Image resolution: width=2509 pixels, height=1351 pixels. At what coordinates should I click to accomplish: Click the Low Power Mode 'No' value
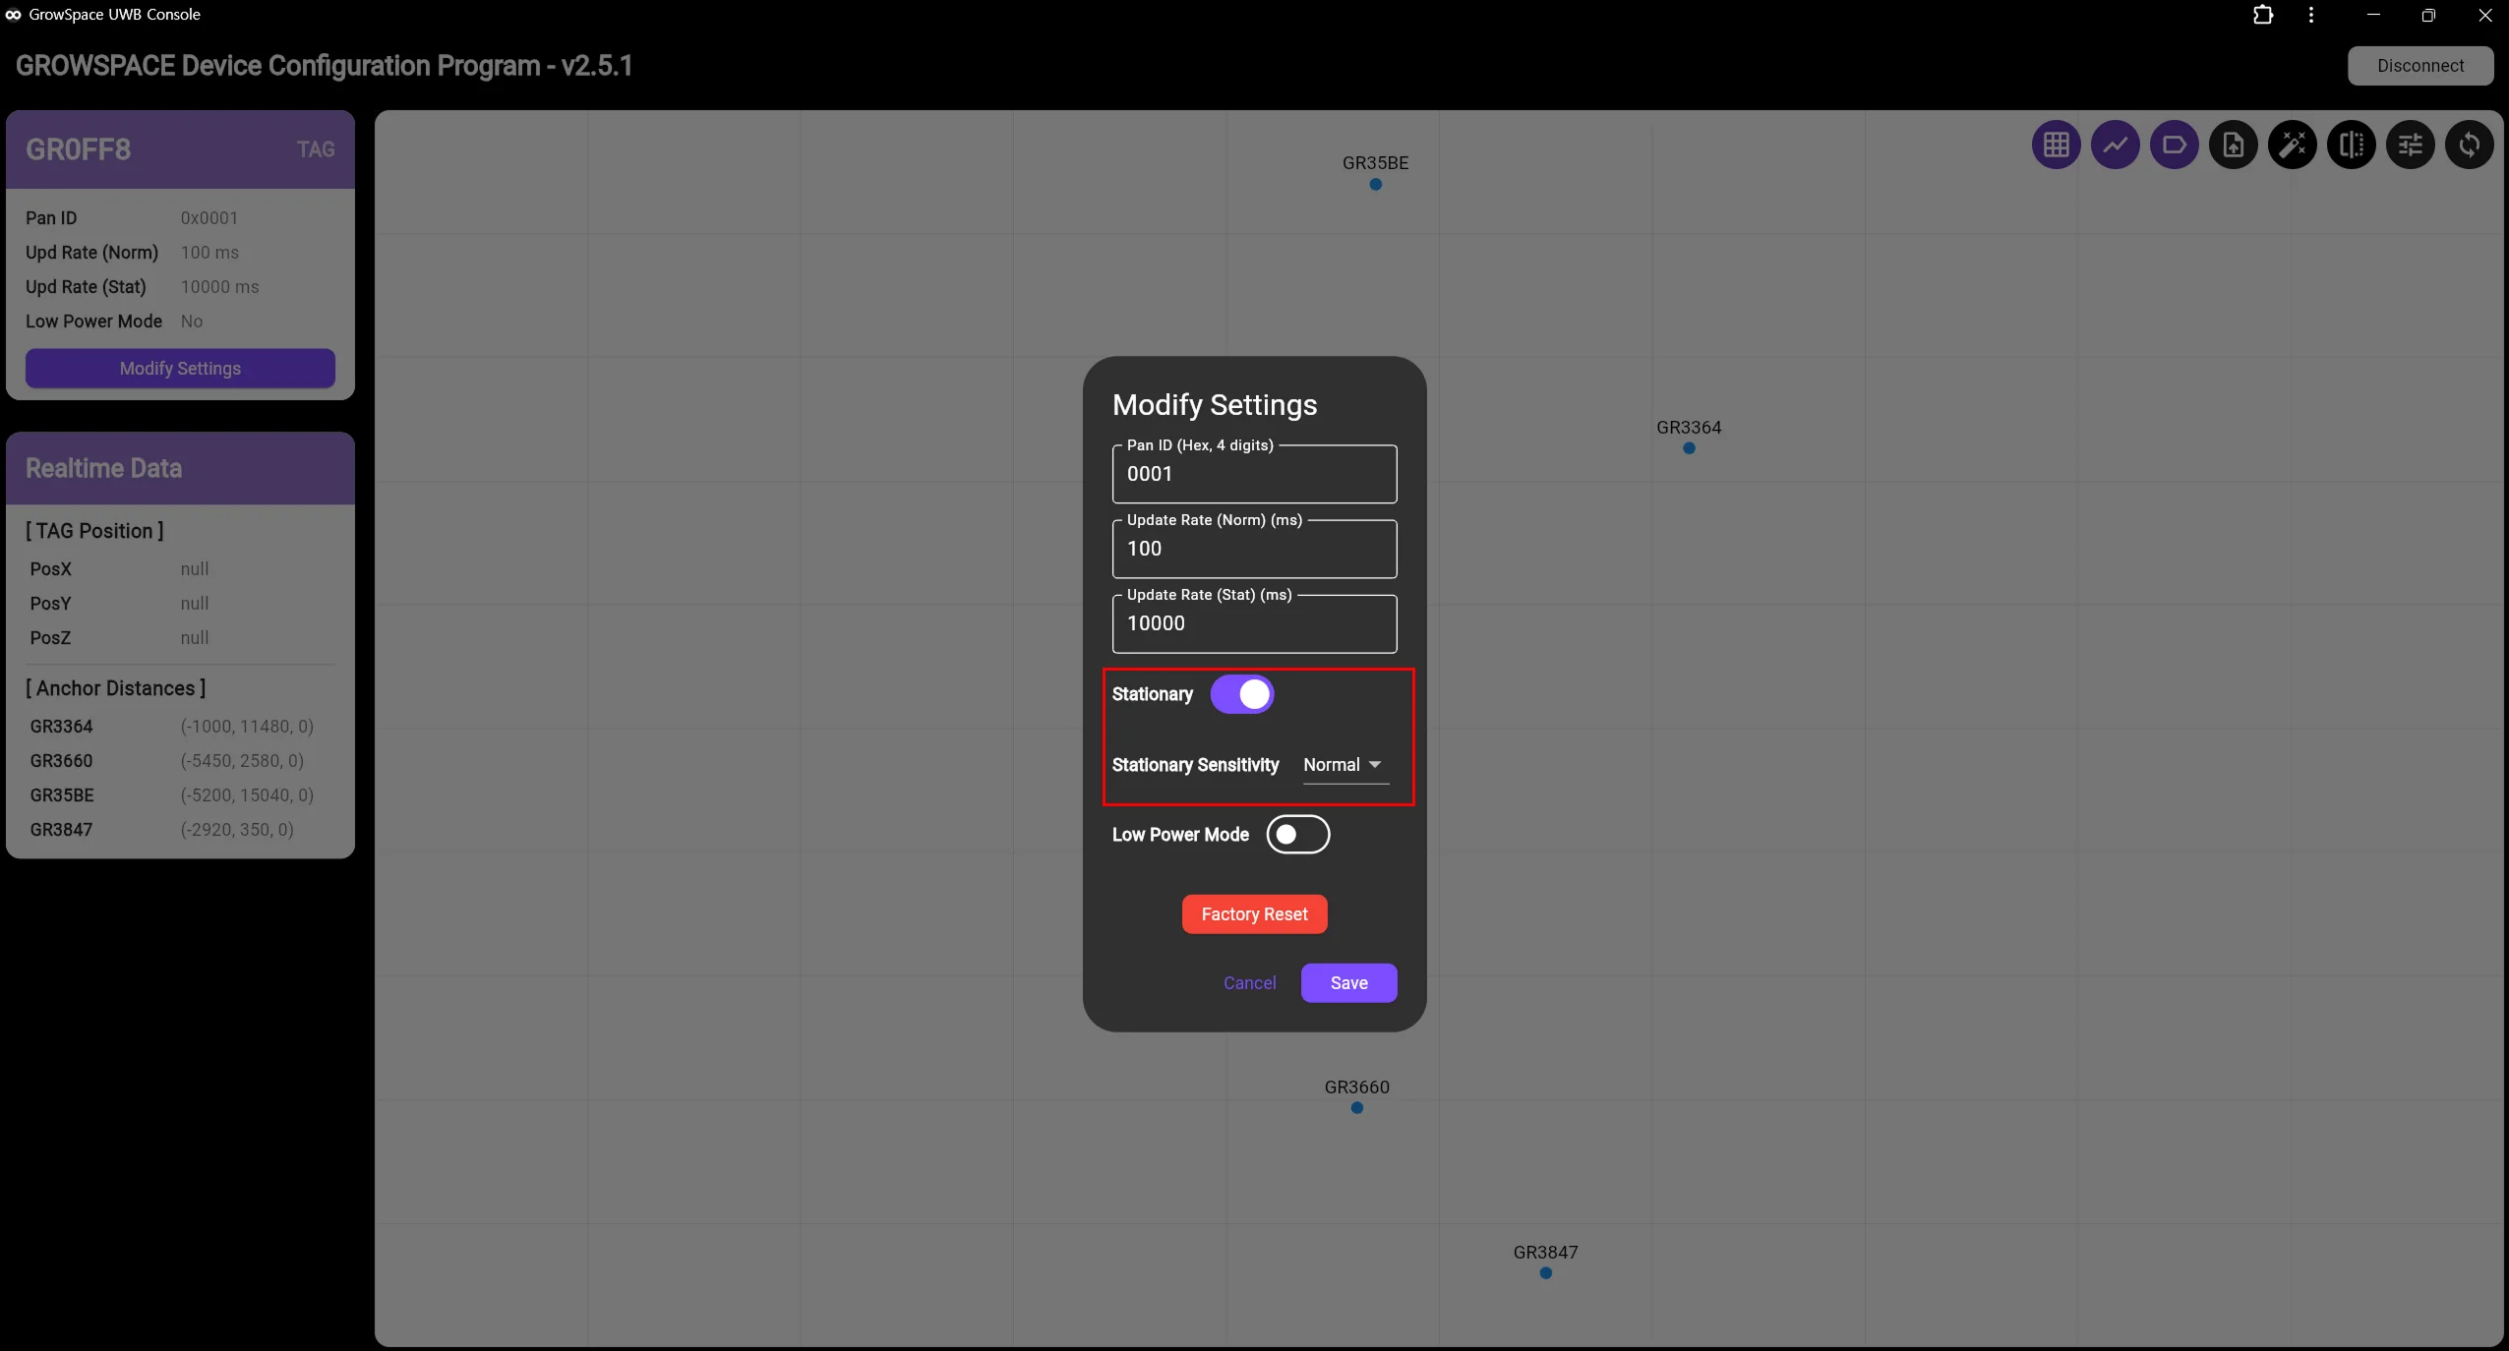(x=192, y=322)
